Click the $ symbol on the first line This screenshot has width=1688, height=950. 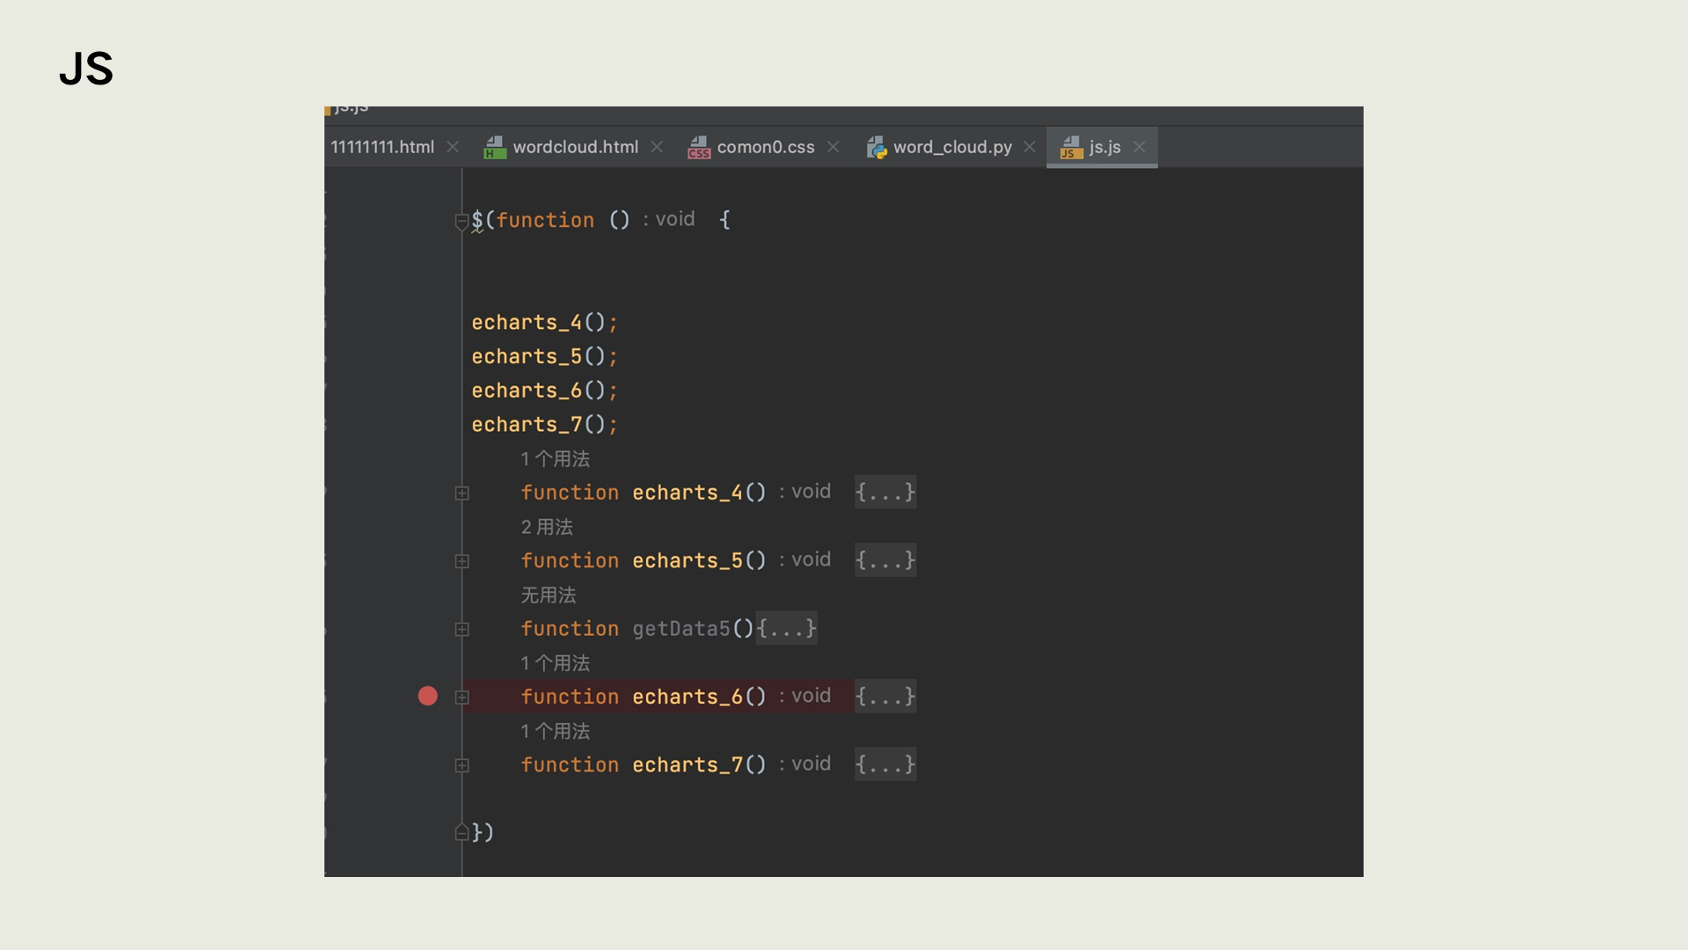click(477, 220)
